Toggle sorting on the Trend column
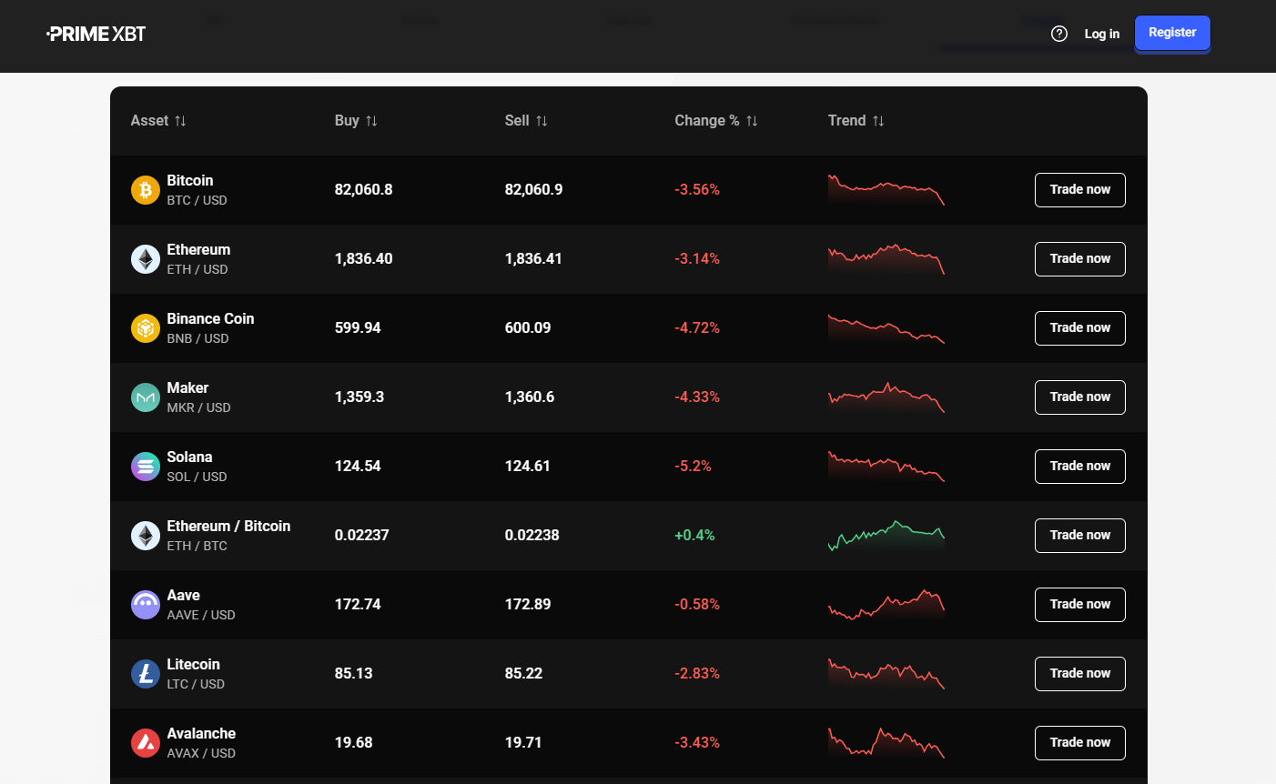 [879, 120]
